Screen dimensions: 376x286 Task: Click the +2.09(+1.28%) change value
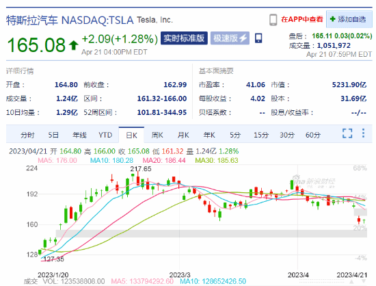(120, 39)
